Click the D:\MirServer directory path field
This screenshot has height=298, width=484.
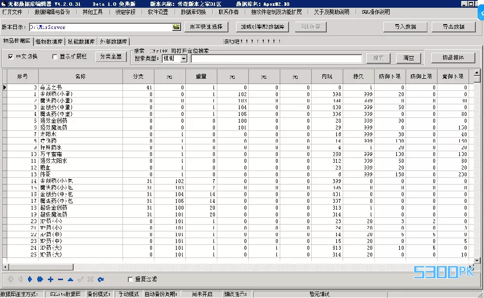[x=101, y=27]
